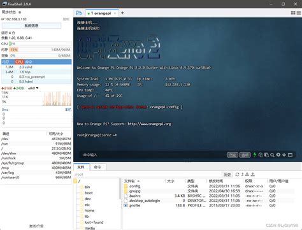Image resolution: width=302 pixels, height=230 pixels.
Task: Click the terminal down-arrow icon
Action: (284, 155)
